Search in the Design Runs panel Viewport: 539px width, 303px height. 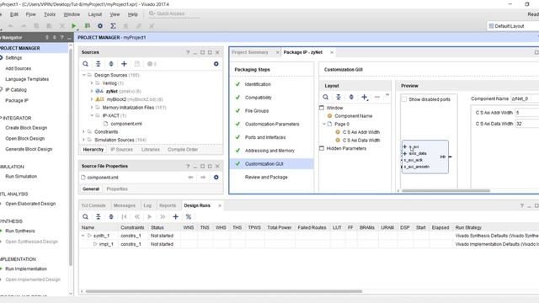tap(85, 217)
